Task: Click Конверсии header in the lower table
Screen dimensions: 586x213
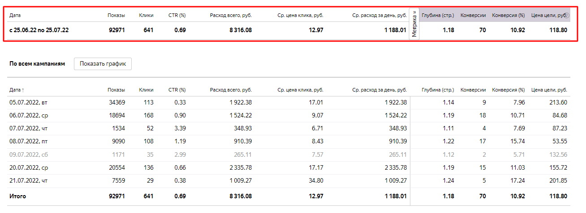Action: [473, 90]
